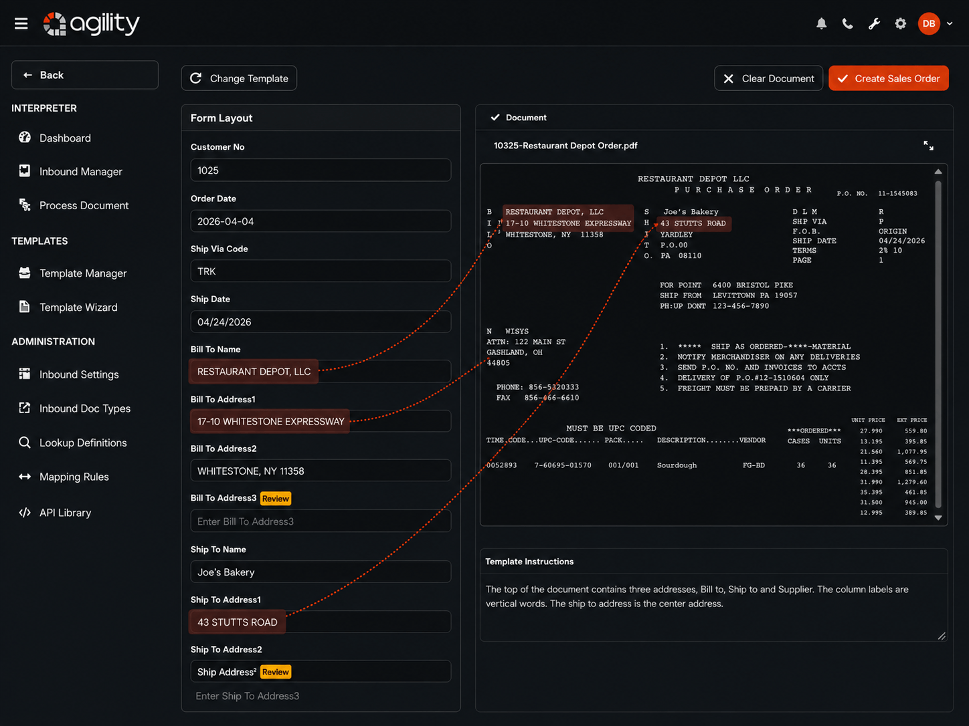Click the Mapping Rules arrows icon
969x726 pixels.
click(25, 477)
